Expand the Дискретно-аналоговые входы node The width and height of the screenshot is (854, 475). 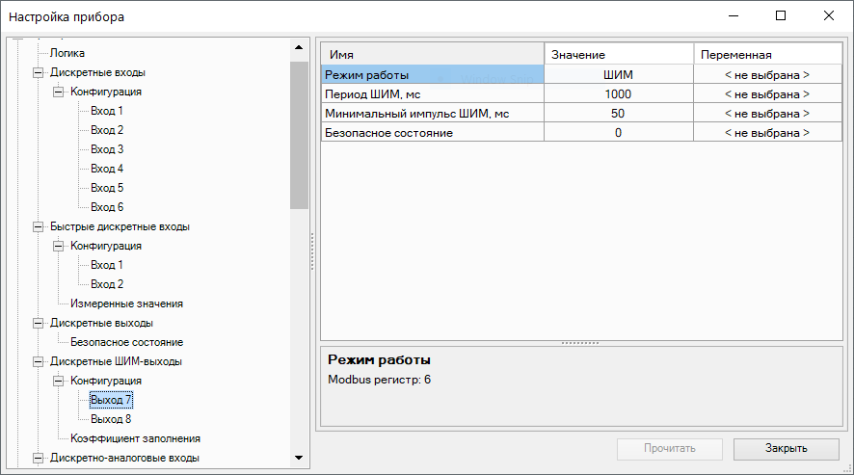(x=39, y=458)
